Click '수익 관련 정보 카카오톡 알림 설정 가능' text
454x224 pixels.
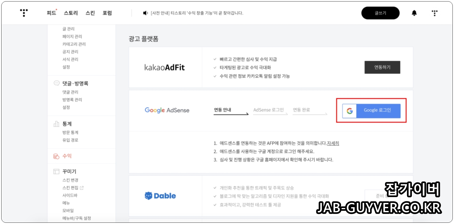255,76
